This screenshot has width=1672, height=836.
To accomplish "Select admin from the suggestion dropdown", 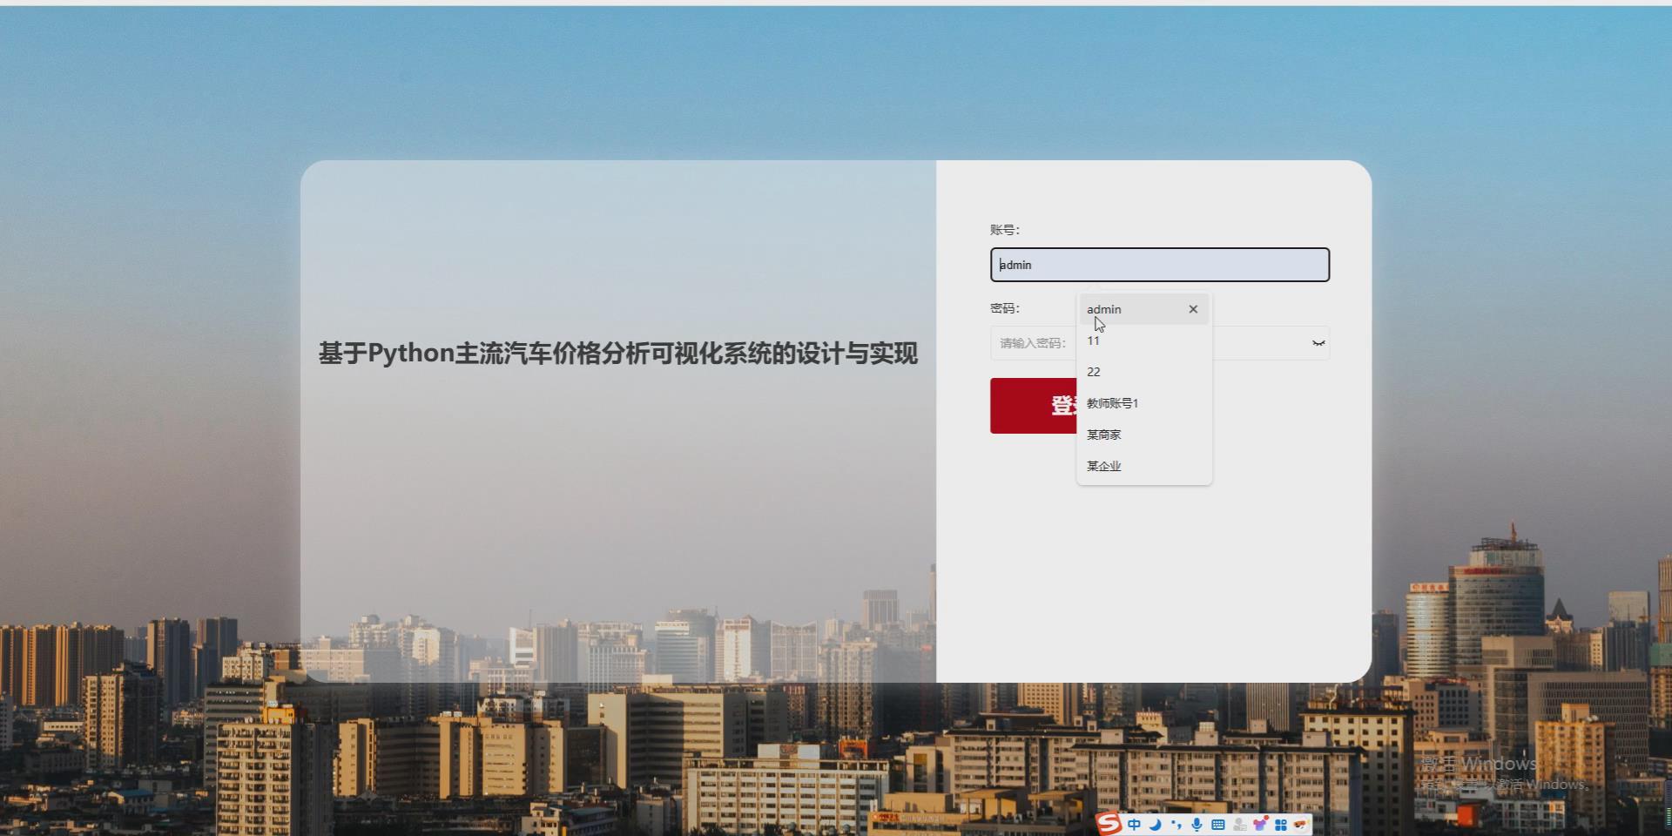I will [x=1104, y=309].
